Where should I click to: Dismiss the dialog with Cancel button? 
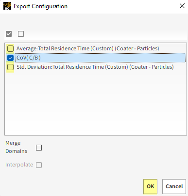tap(174, 186)
